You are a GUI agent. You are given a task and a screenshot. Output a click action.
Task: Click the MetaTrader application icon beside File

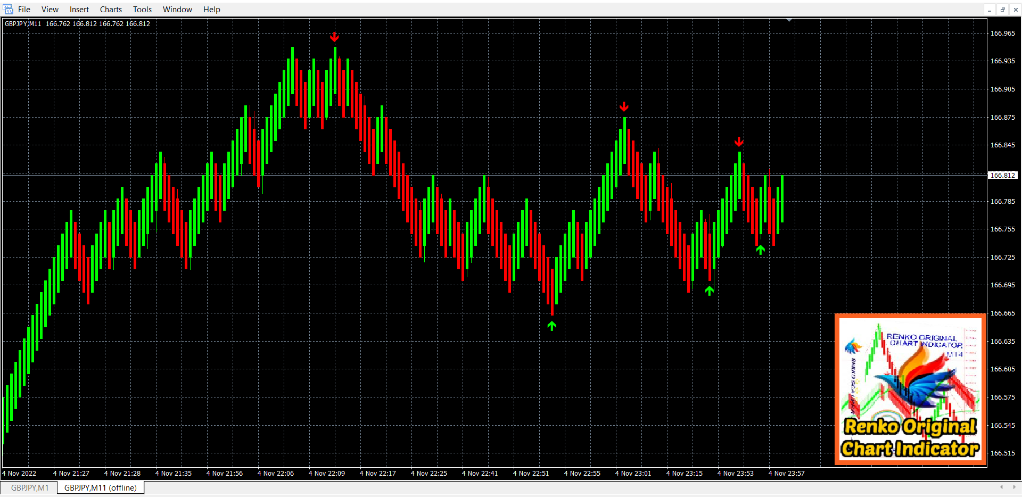(8, 9)
